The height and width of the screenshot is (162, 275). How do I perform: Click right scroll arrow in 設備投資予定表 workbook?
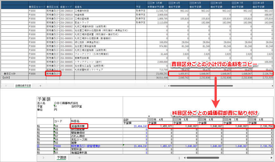[x=272, y=86]
